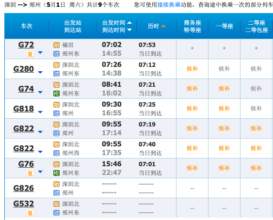Expand details arrow beside train G74
Viewport: 273px width, 220px height.
(40, 92)
